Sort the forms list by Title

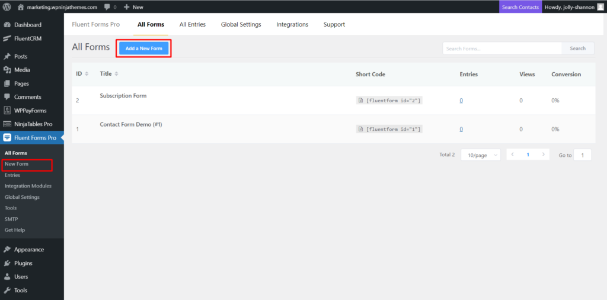coord(109,74)
